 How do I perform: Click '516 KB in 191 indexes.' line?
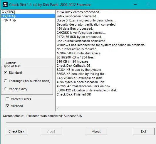pos(73,61)
